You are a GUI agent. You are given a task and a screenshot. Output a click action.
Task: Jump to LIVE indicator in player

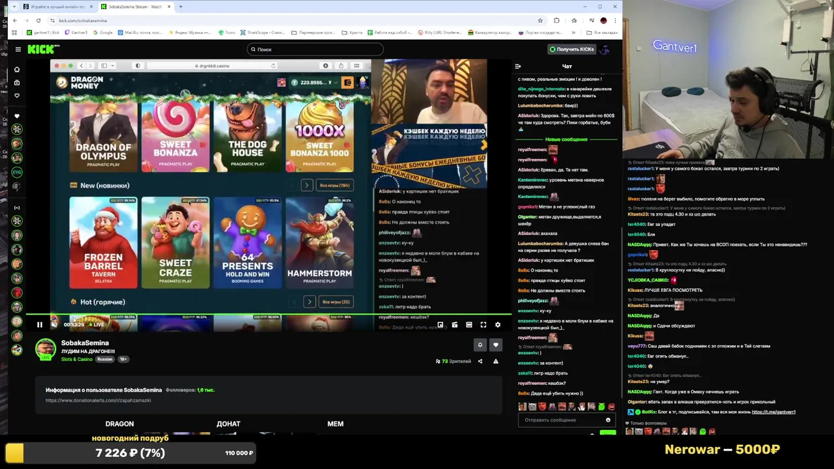pyautogui.click(x=96, y=324)
